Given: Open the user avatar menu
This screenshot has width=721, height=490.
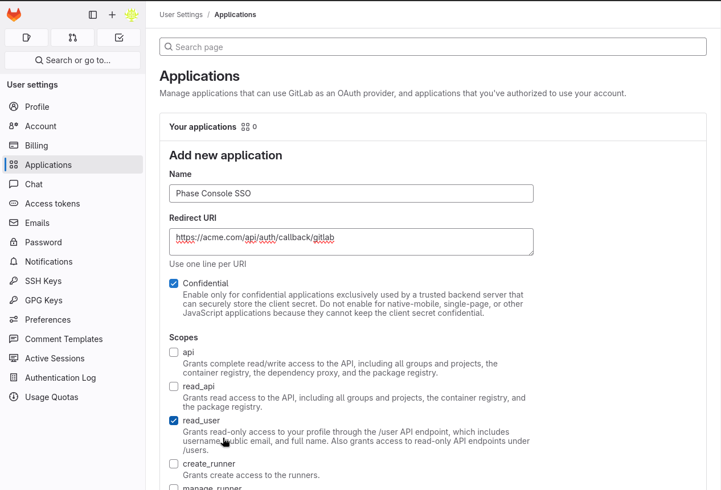Looking at the screenshot, I should point(132,15).
